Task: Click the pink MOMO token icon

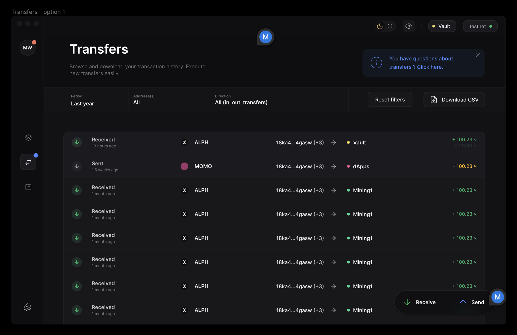Action: click(x=185, y=166)
